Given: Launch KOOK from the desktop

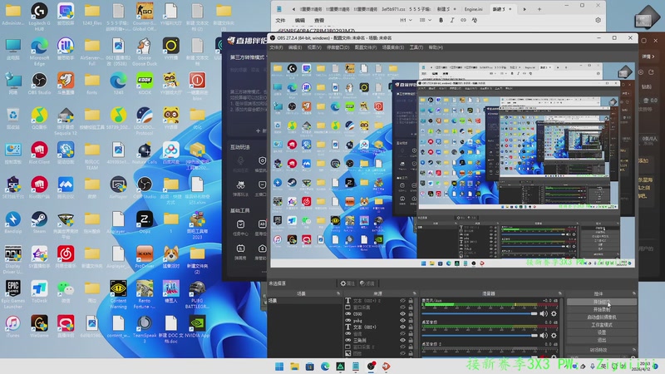Looking at the screenshot, I should 145,84.
